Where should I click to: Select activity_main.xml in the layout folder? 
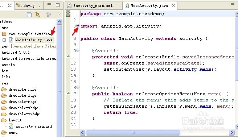34,126
